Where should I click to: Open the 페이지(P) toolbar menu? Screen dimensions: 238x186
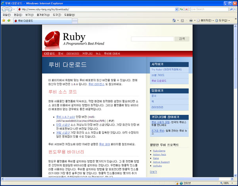[x=205, y=21]
